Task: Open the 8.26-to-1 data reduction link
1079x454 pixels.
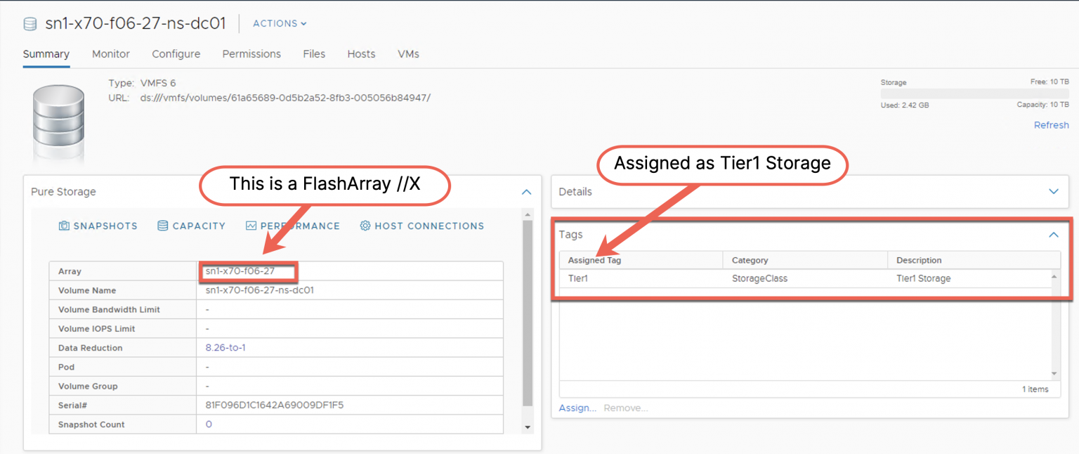Action: point(225,348)
